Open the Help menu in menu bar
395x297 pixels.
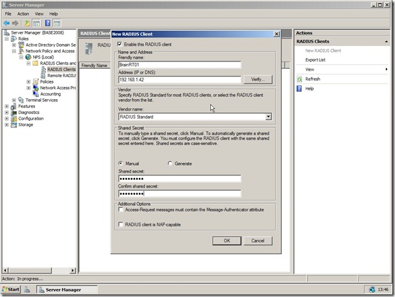[54, 14]
